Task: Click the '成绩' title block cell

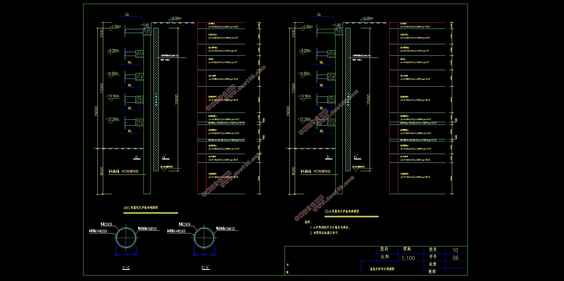Action: (x=433, y=264)
